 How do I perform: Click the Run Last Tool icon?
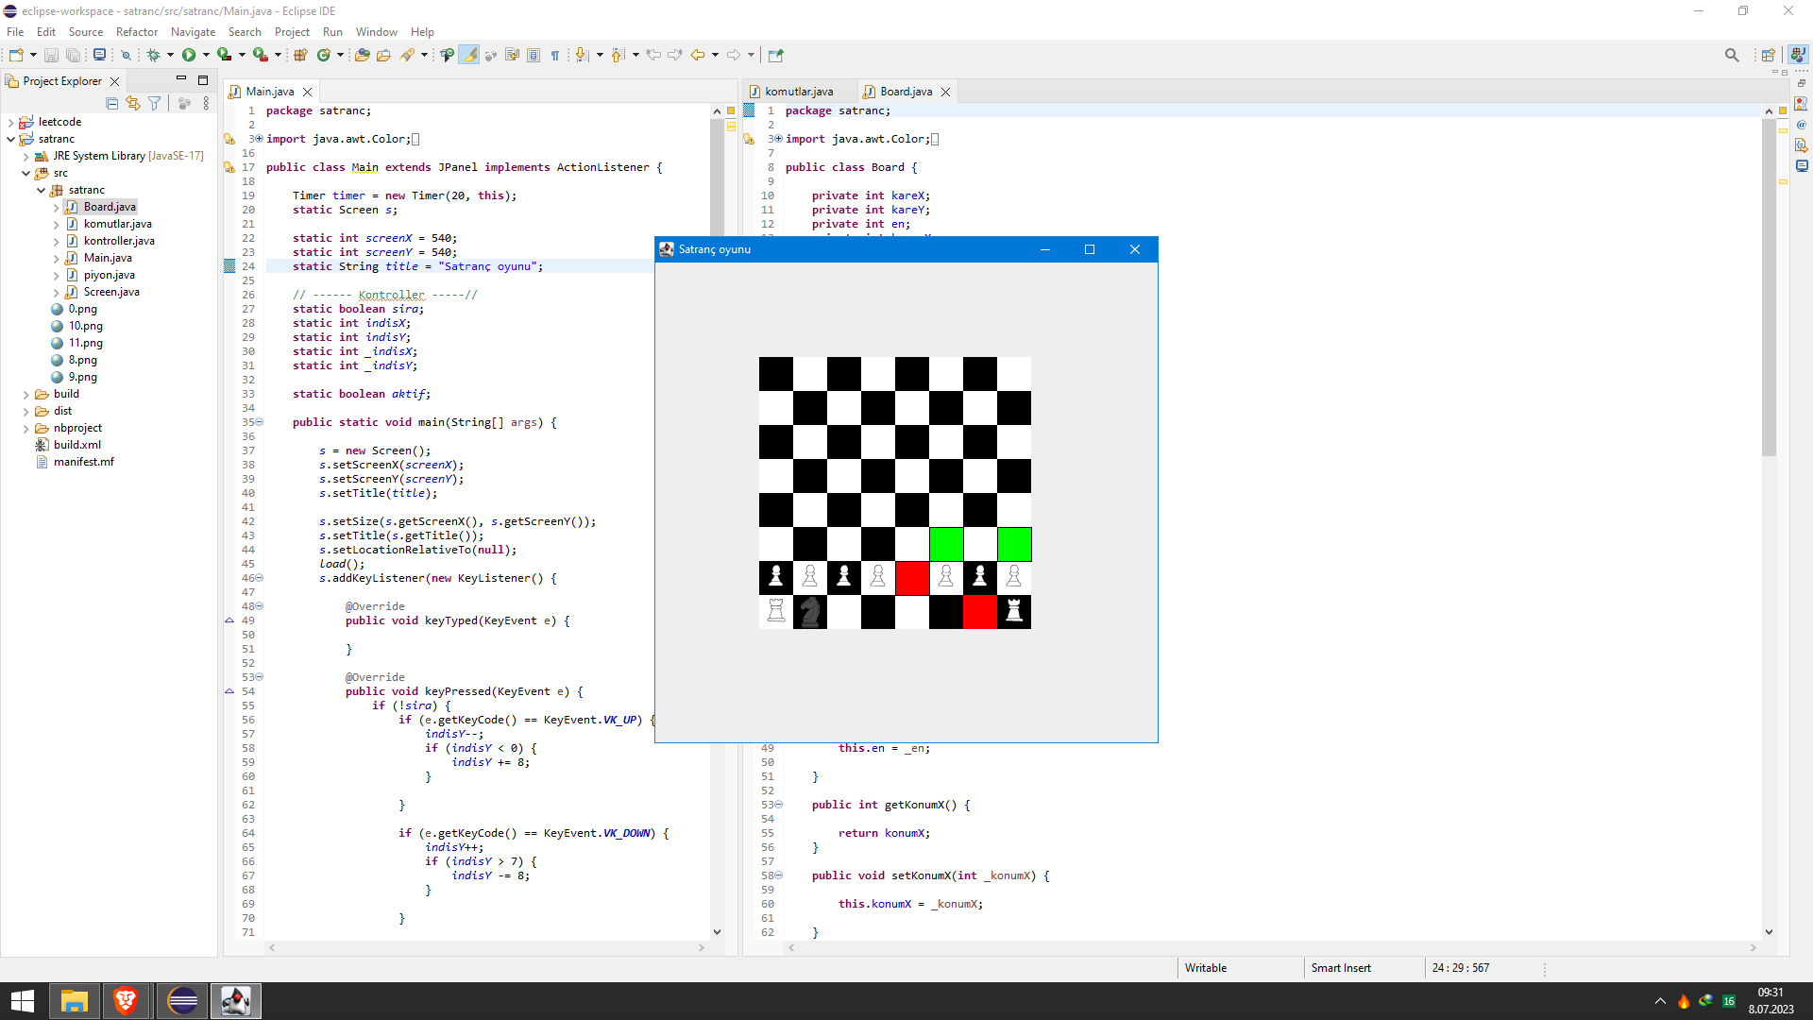pyautogui.click(x=260, y=55)
